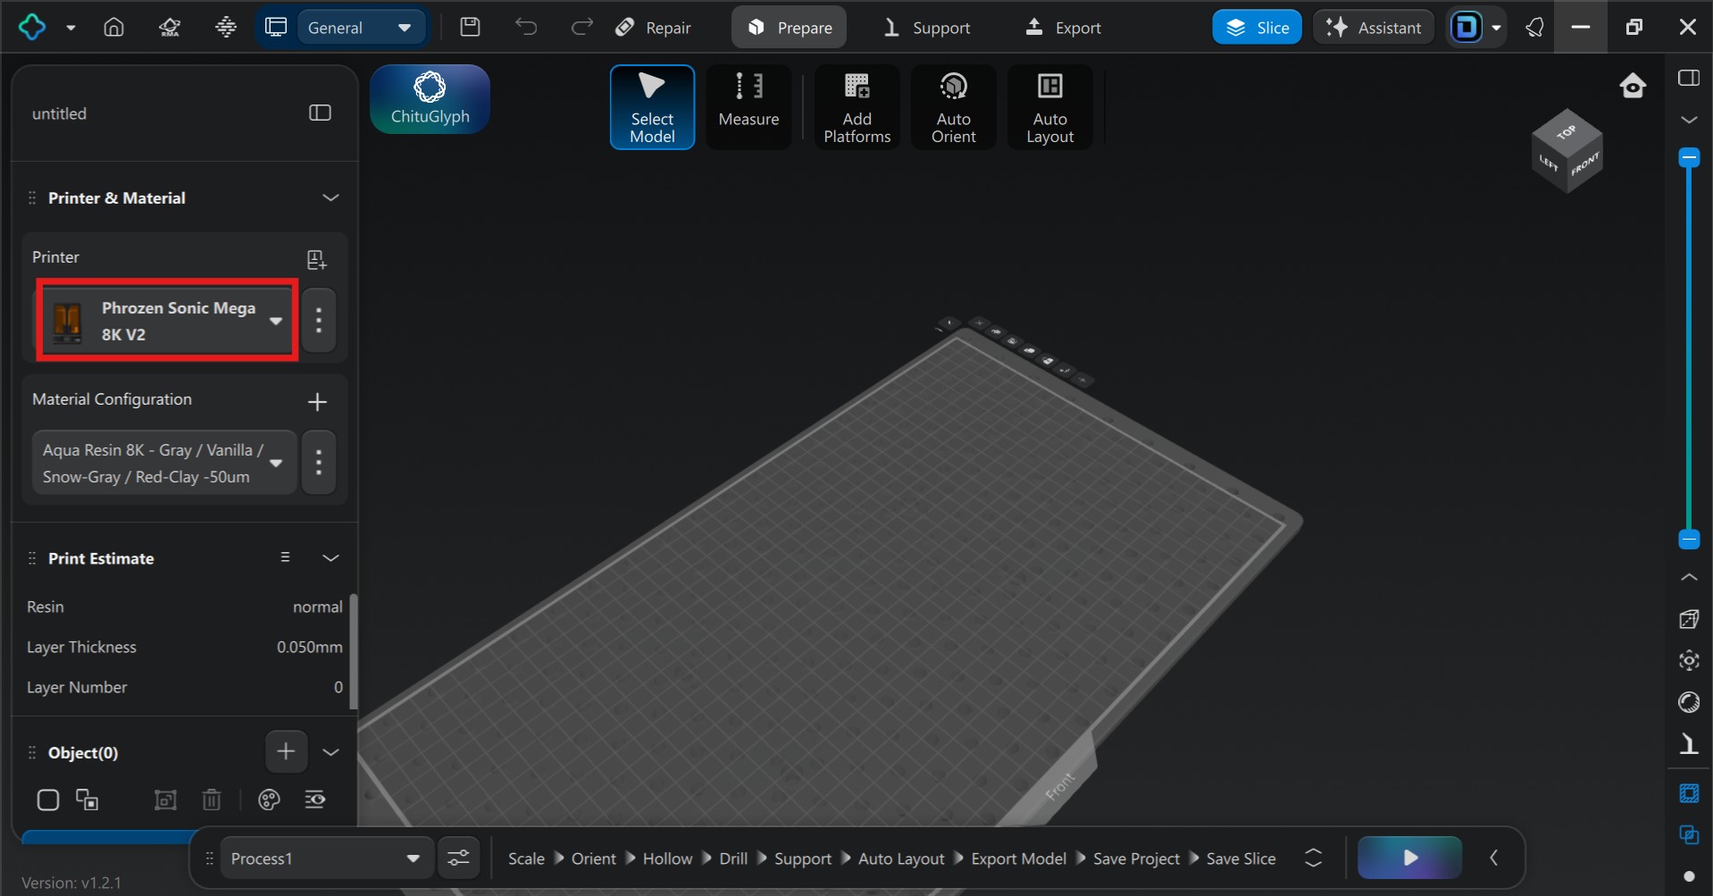Activate the Measure tool
Image resolution: width=1713 pixels, height=896 pixels.
[748, 107]
